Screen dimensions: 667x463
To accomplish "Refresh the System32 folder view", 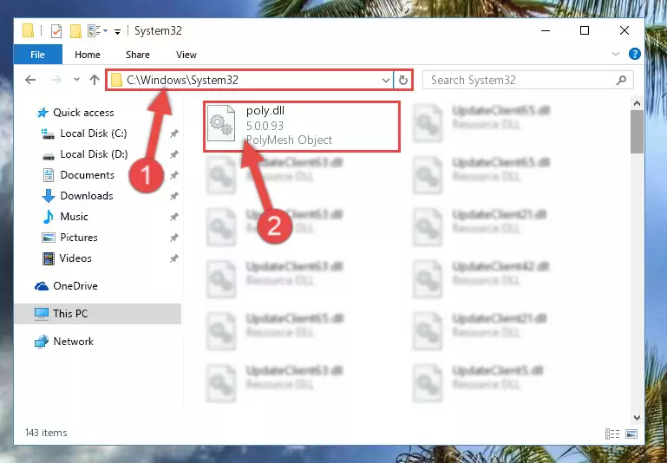I will click(x=402, y=80).
